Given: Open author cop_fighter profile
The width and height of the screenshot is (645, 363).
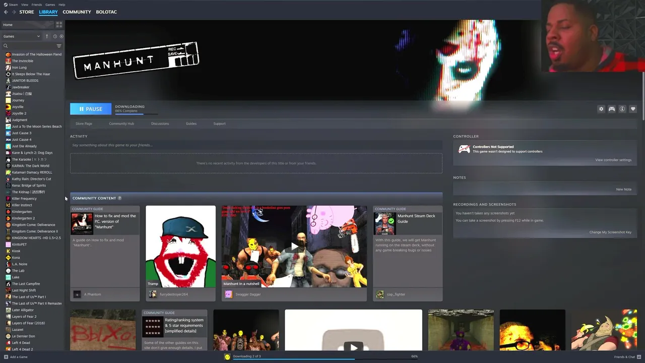Looking at the screenshot, I should 396,294.
